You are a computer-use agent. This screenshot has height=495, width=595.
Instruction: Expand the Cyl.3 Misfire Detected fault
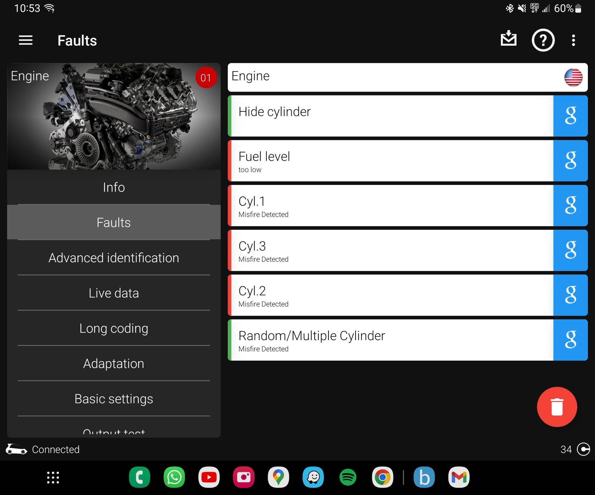[390, 250]
